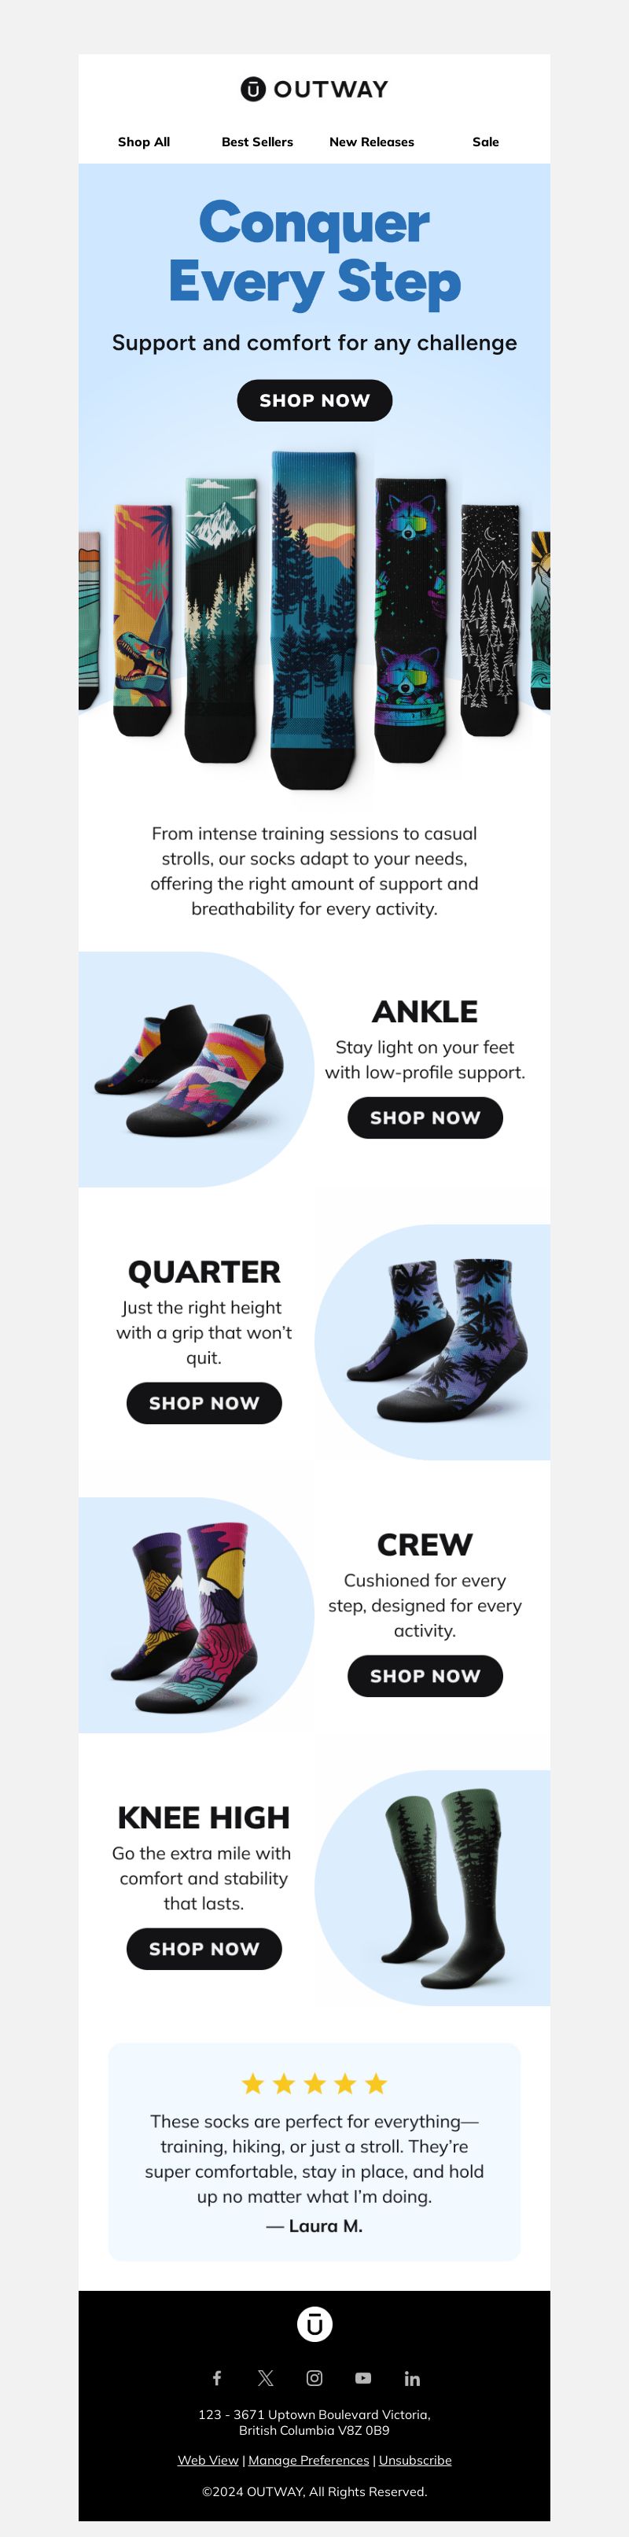Click Shop Now under Knee High socks
The width and height of the screenshot is (629, 2537).
click(x=204, y=1949)
